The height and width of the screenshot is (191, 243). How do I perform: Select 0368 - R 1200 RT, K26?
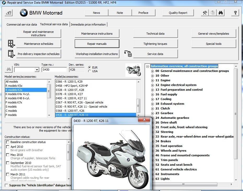[x=96, y=111]
